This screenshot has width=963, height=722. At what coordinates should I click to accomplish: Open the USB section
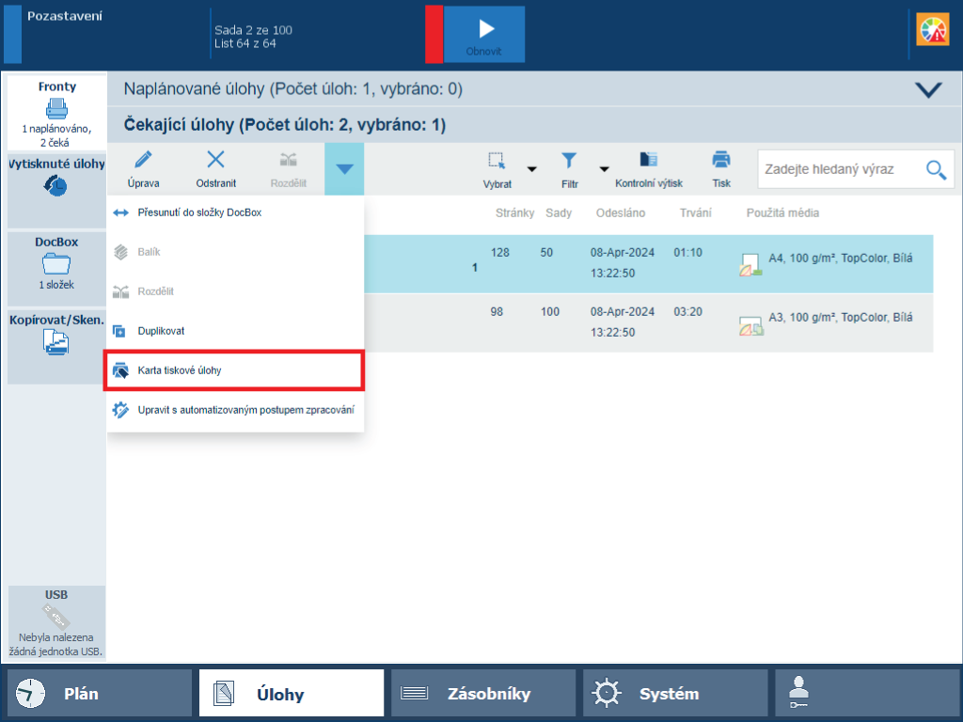tap(56, 622)
